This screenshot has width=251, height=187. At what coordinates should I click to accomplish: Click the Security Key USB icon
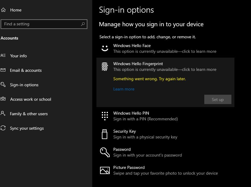(x=105, y=134)
